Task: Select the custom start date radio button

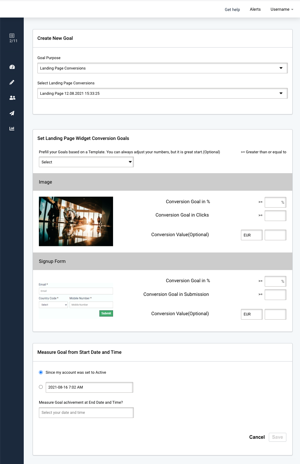Action: pyautogui.click(x=41, y=387)
